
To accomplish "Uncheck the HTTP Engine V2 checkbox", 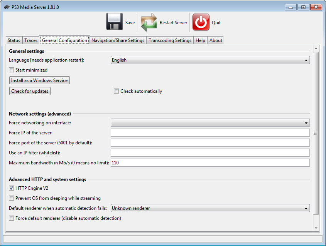I will coord(12,188).
